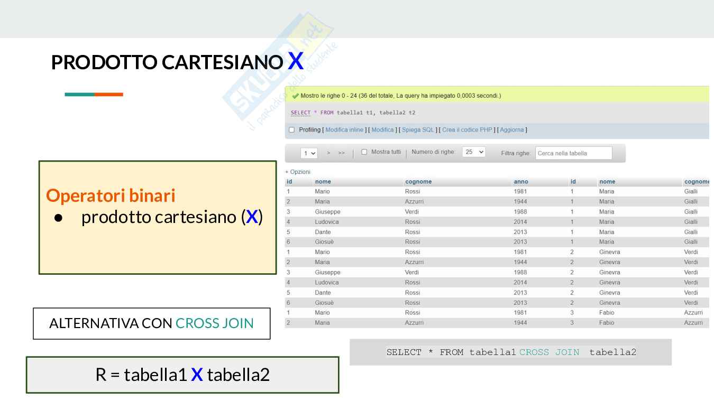Click the Modifica inline link
The image size is (714, 401).
pyautogui.click(x=344, y=130)
